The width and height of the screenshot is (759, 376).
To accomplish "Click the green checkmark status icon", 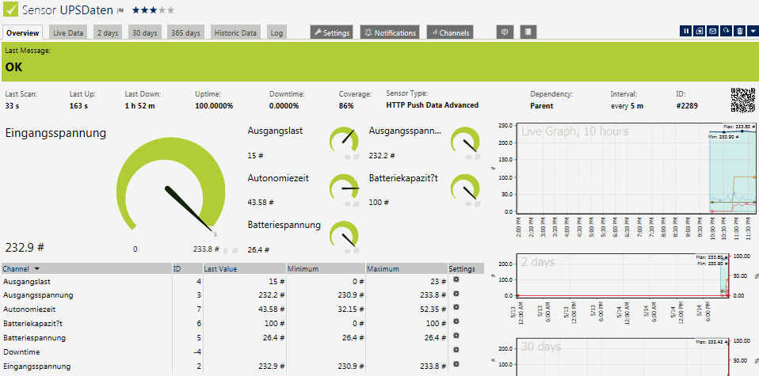I will pyautogui.click(x=10, y=9).
